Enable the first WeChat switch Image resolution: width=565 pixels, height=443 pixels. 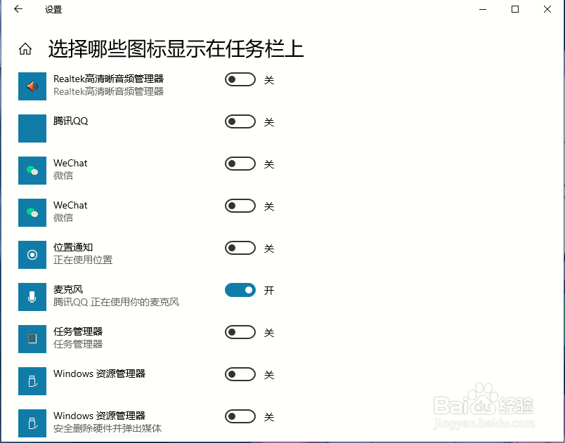point(240,164)
